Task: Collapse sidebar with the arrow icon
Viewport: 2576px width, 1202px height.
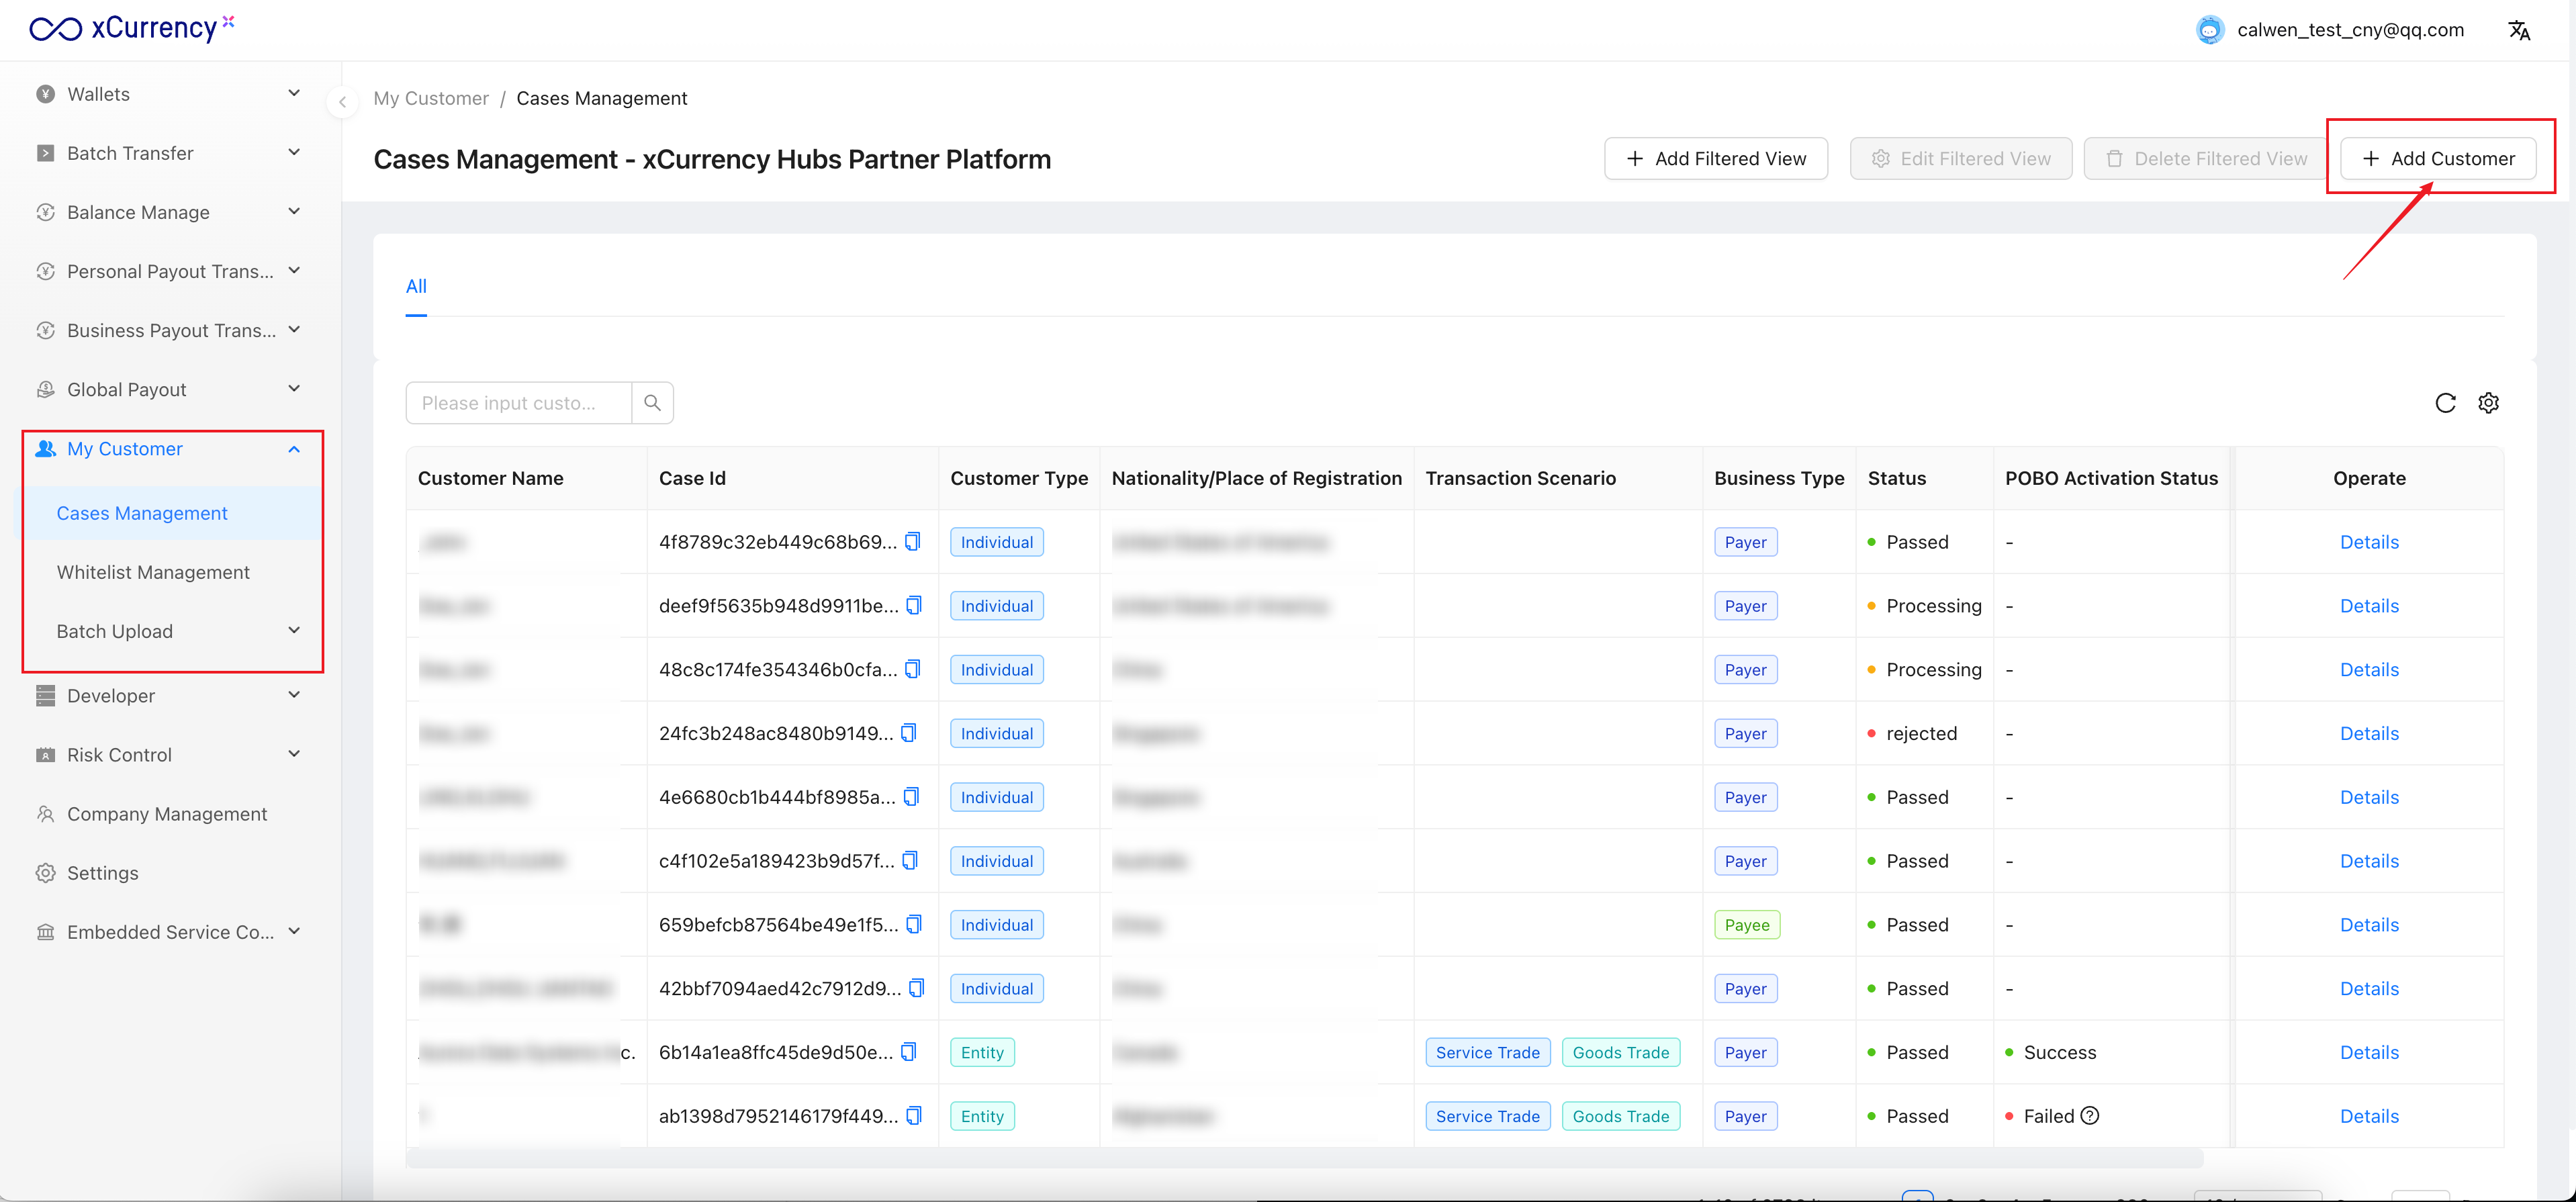Action: pos(342,101)
